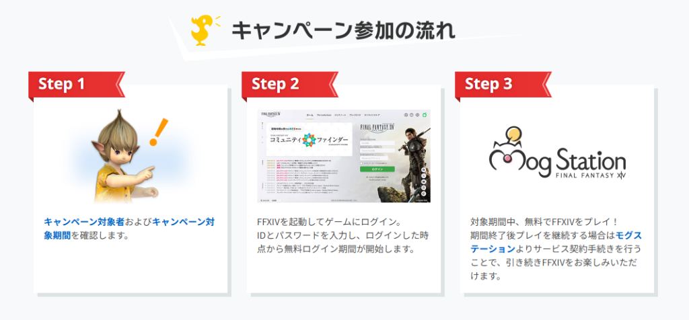
Task: Click the green power icon in the launcher screenshot
Action: click(425, 114)
